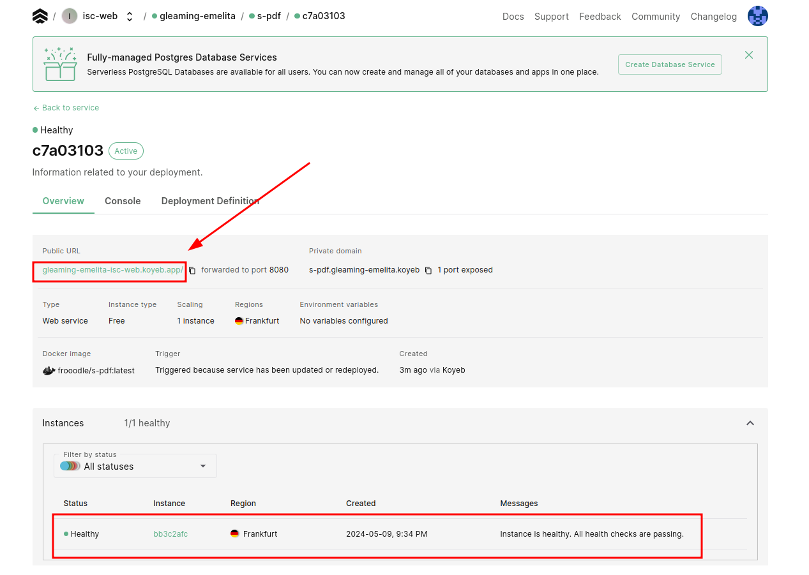Go back to service
This screenshot has width=809, height=575.
66,108
